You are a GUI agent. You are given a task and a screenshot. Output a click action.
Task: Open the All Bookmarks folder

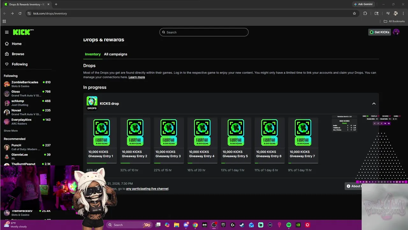pyautogui.click(x=394, y=21)
